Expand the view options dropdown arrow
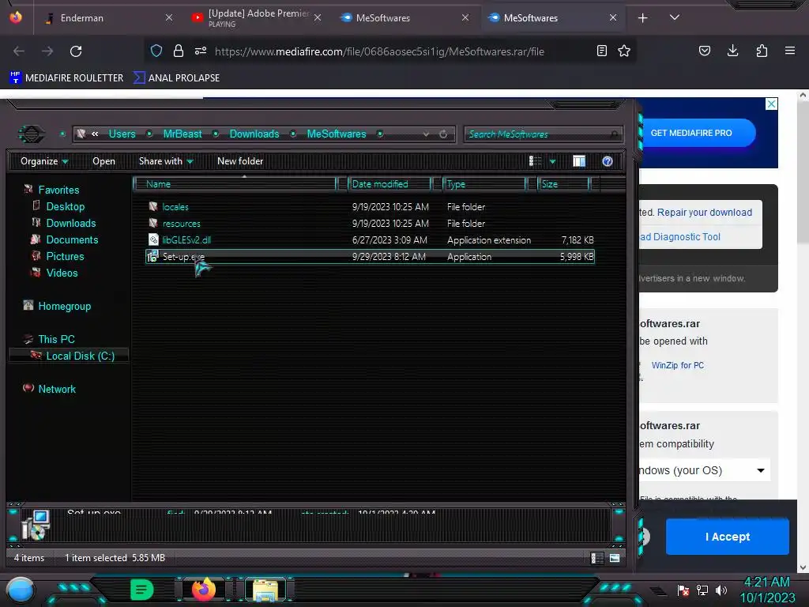Screen dimensions: 809x607 552,161
